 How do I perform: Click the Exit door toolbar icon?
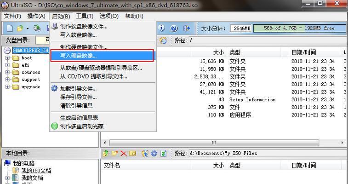[x=187, y=28]
